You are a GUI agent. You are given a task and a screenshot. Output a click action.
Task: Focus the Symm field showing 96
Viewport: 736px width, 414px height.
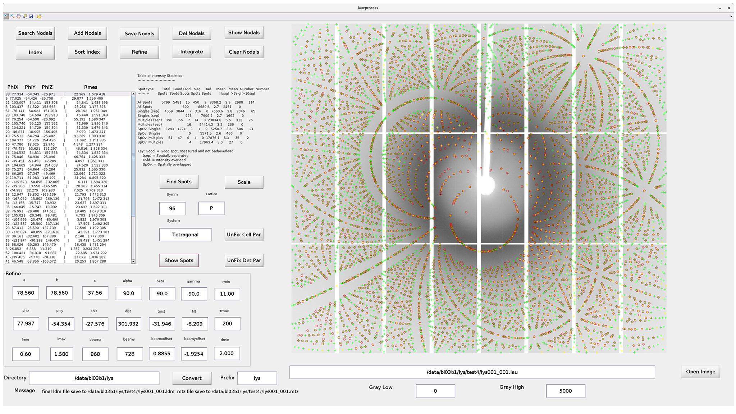pos(172,209)
